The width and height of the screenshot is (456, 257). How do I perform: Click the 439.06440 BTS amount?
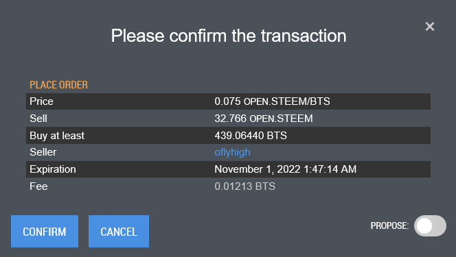click(x=251, y=136)
